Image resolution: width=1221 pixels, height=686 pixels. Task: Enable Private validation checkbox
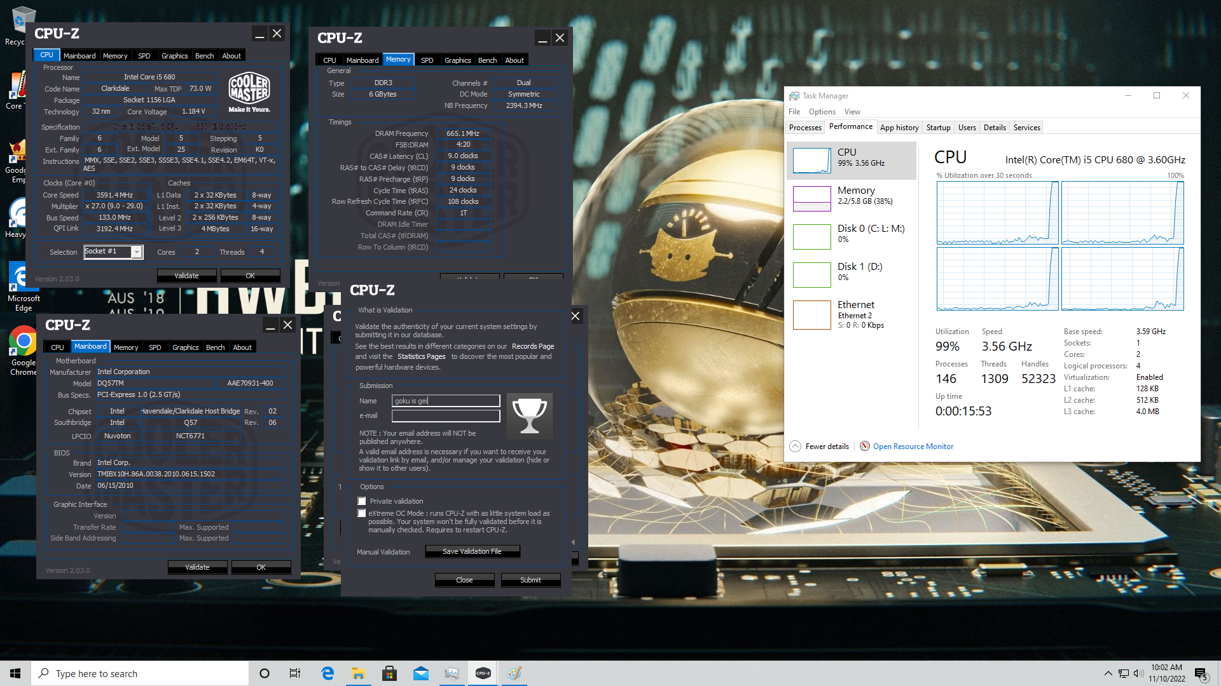pyautogui.click(x=362, y=501)
